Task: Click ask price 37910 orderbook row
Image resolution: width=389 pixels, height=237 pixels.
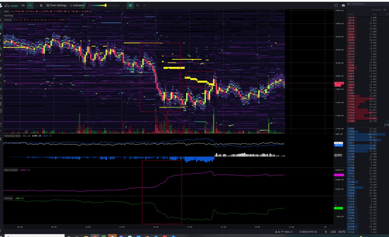Action: (x=368, y=118)
